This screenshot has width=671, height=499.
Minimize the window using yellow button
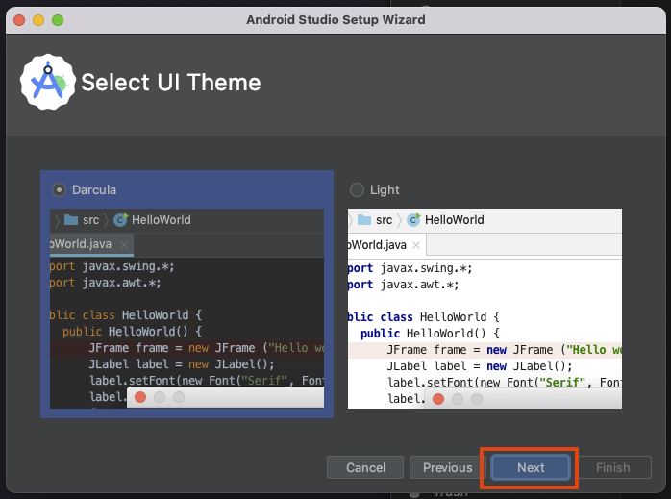coord(38,20)
